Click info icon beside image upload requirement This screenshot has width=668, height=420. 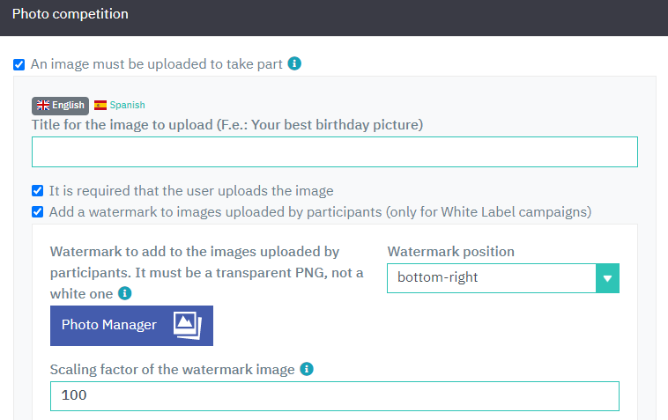click(x=294, y=63)
